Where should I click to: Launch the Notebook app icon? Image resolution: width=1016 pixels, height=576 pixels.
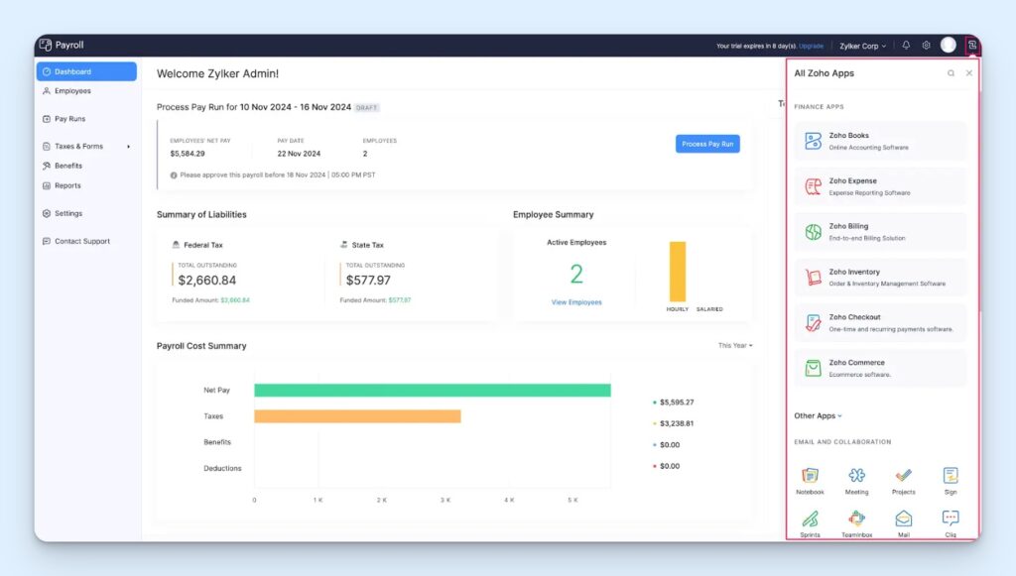click(810, 476)
